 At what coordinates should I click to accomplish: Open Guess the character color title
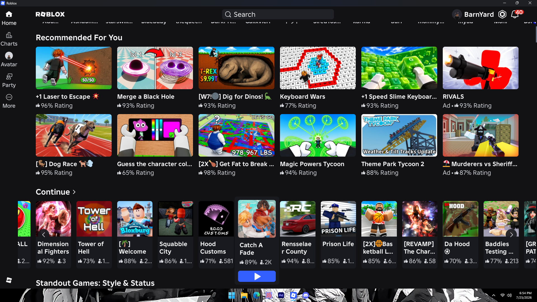point(155,164)
